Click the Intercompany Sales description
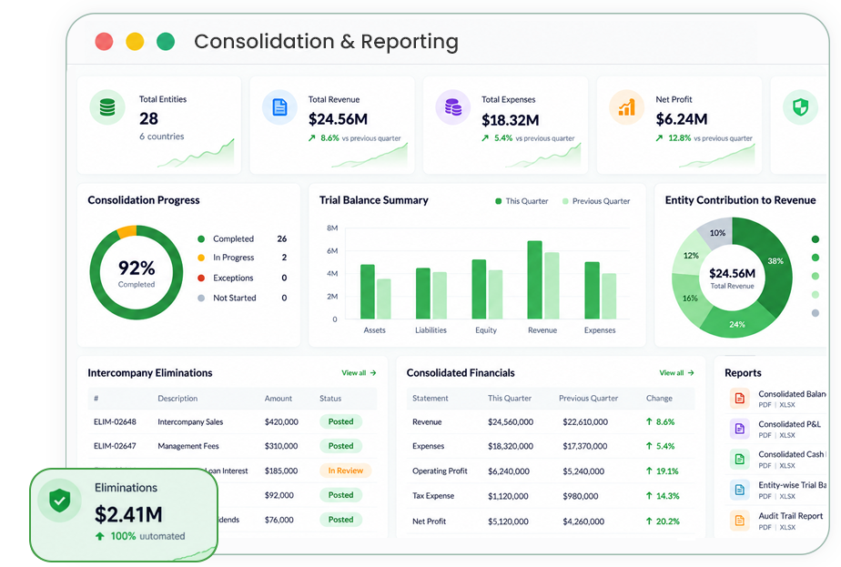This screenshot has height=567, width=841. 190,421
